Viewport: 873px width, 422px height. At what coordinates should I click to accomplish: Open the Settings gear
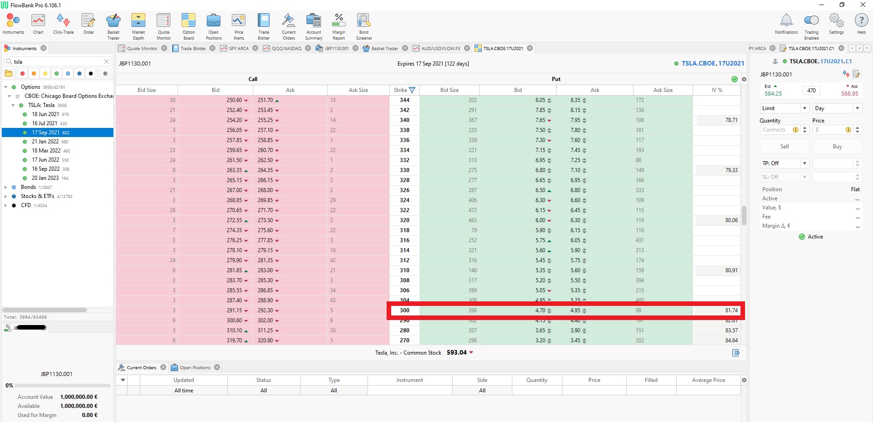point(837,24)
